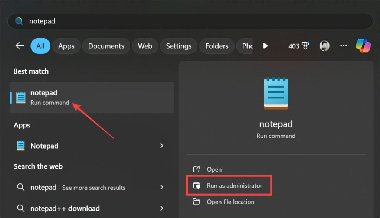The image size is (380, 218).
Task: Click the Open external-link icon
Action: pyautogui.click(x=196, y=169)
